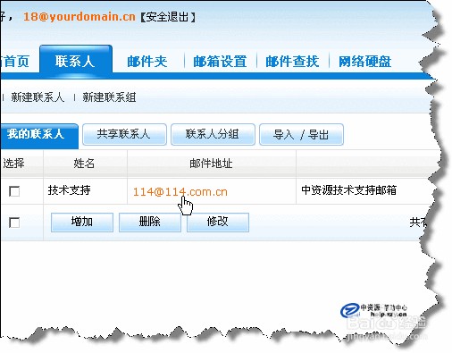Switch to 网络硬盘 tab

364,62
